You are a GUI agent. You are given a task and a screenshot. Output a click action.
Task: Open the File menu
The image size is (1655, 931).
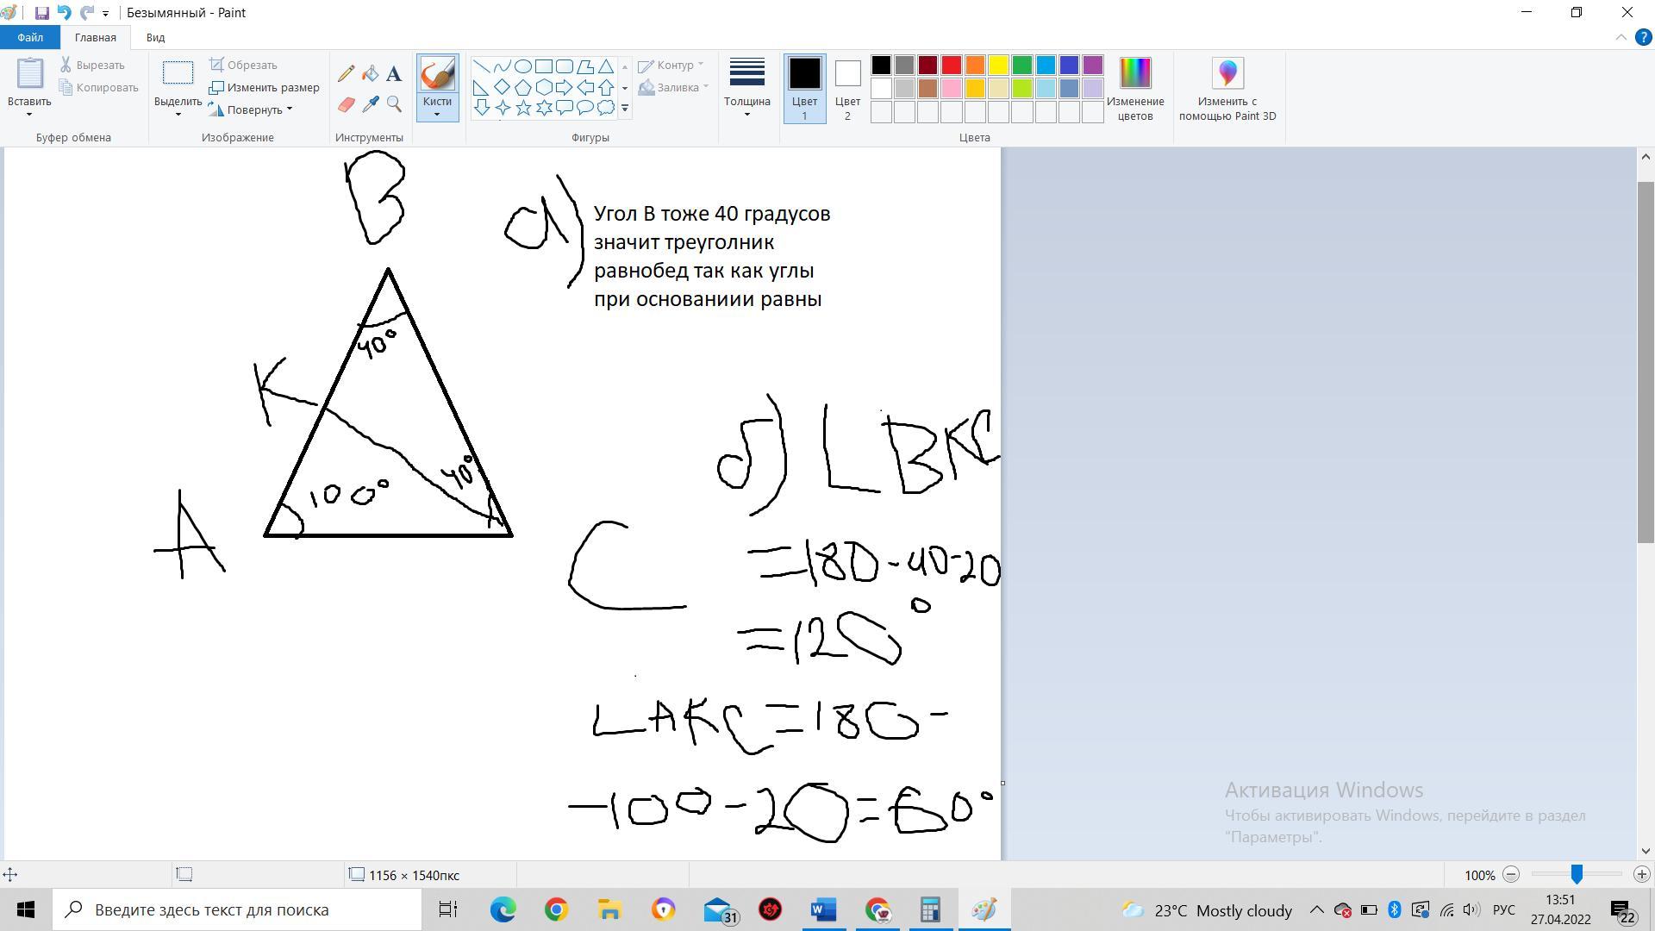(x=29, y=38)
